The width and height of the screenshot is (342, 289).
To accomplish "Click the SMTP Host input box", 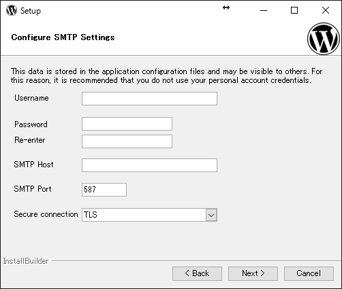I will [x=149, y=165].
